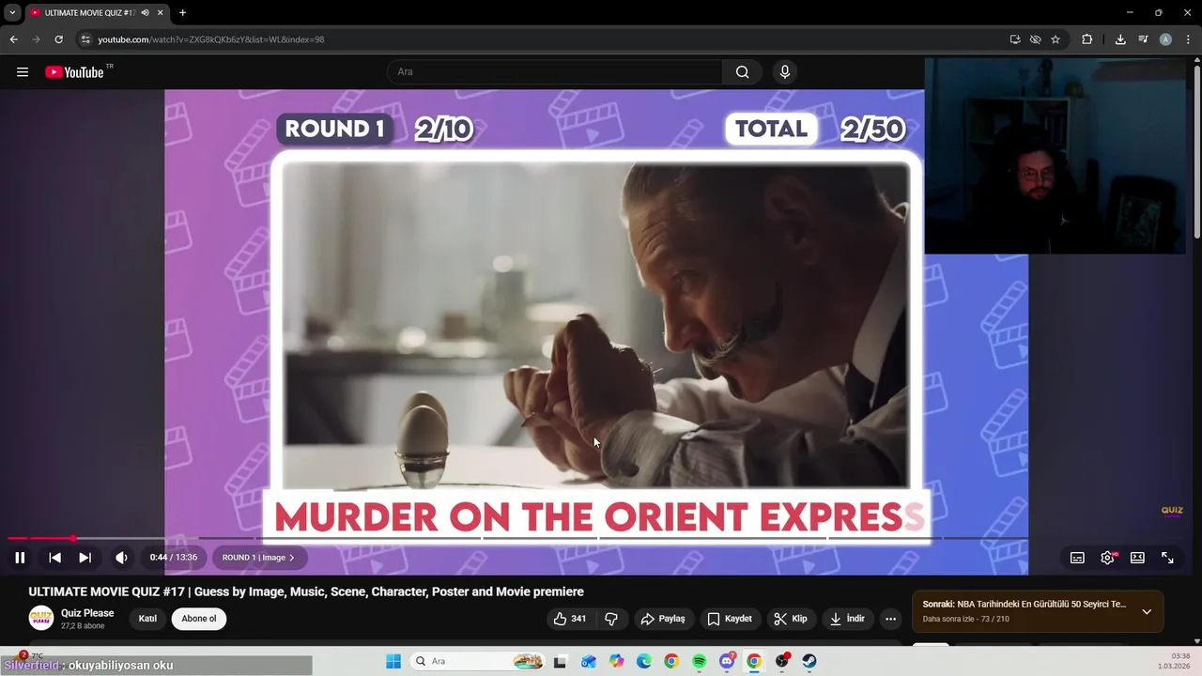
Task: Dislike the video with thumbs down
Action: click(611, 619)
